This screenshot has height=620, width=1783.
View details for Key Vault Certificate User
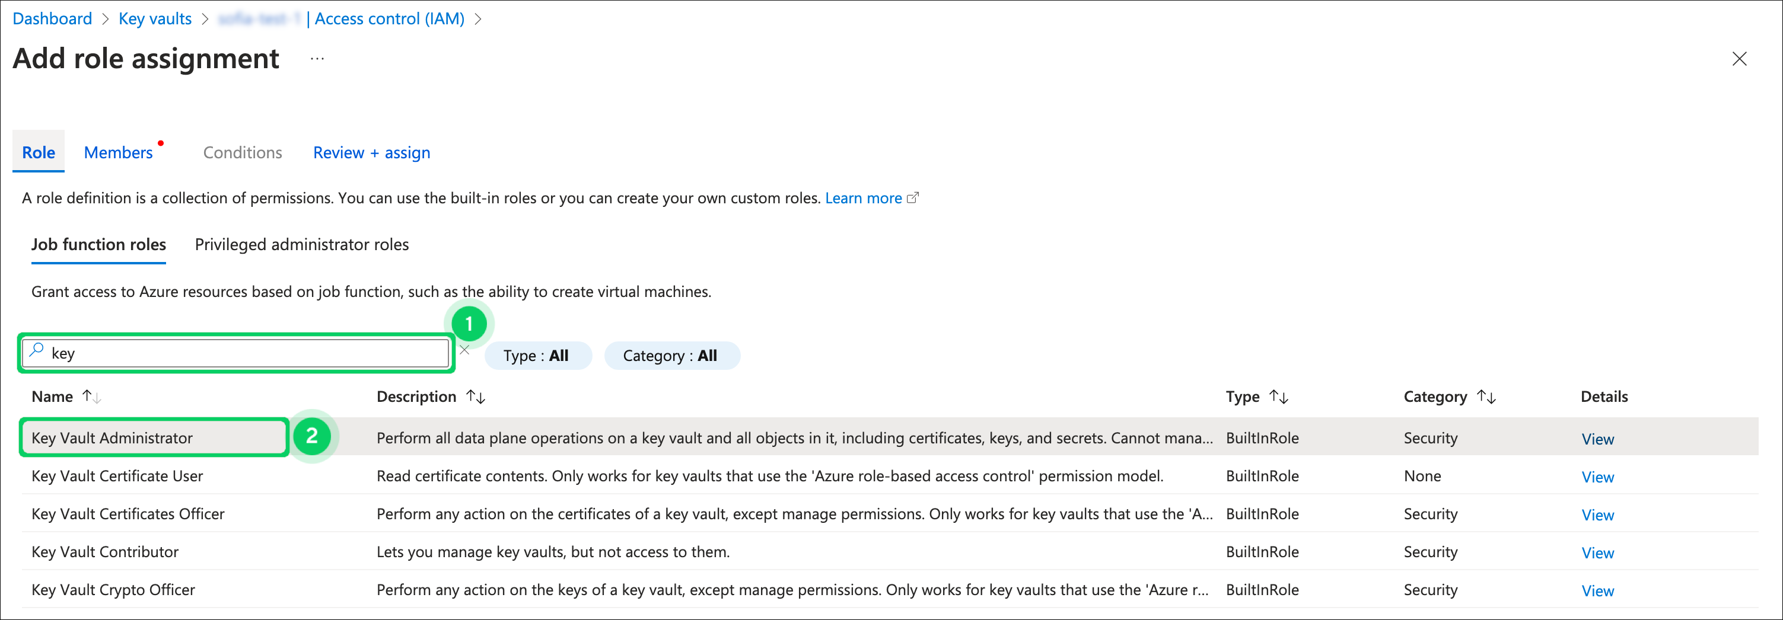tap(1597, 477)
